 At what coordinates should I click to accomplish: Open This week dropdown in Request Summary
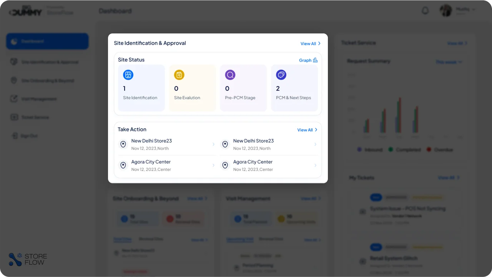pos(449,61)
